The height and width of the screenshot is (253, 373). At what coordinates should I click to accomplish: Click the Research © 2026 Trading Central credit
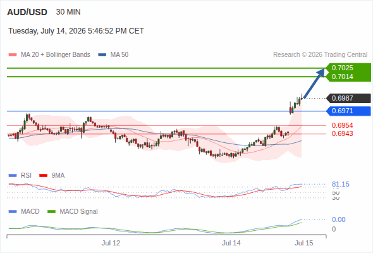[320, 55]
